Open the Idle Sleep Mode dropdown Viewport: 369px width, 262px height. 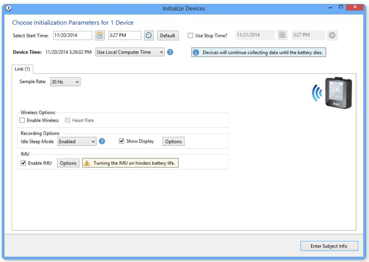(77, 141)
